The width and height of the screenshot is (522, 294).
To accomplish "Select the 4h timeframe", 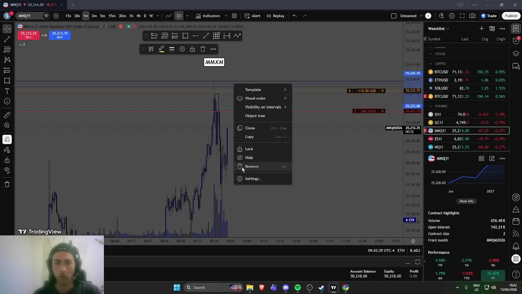I will 138,16.
